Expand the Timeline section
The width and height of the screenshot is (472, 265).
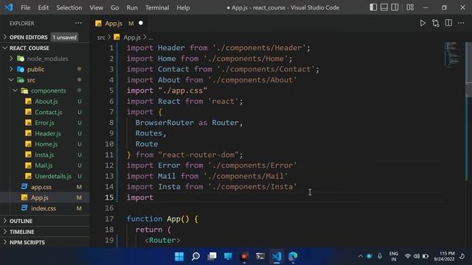point(45,232)
